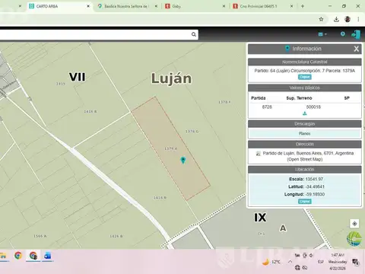365x274 pixels.
Task: Open a new browser tab
Action: pyautogui.click(x=303, y=6)
